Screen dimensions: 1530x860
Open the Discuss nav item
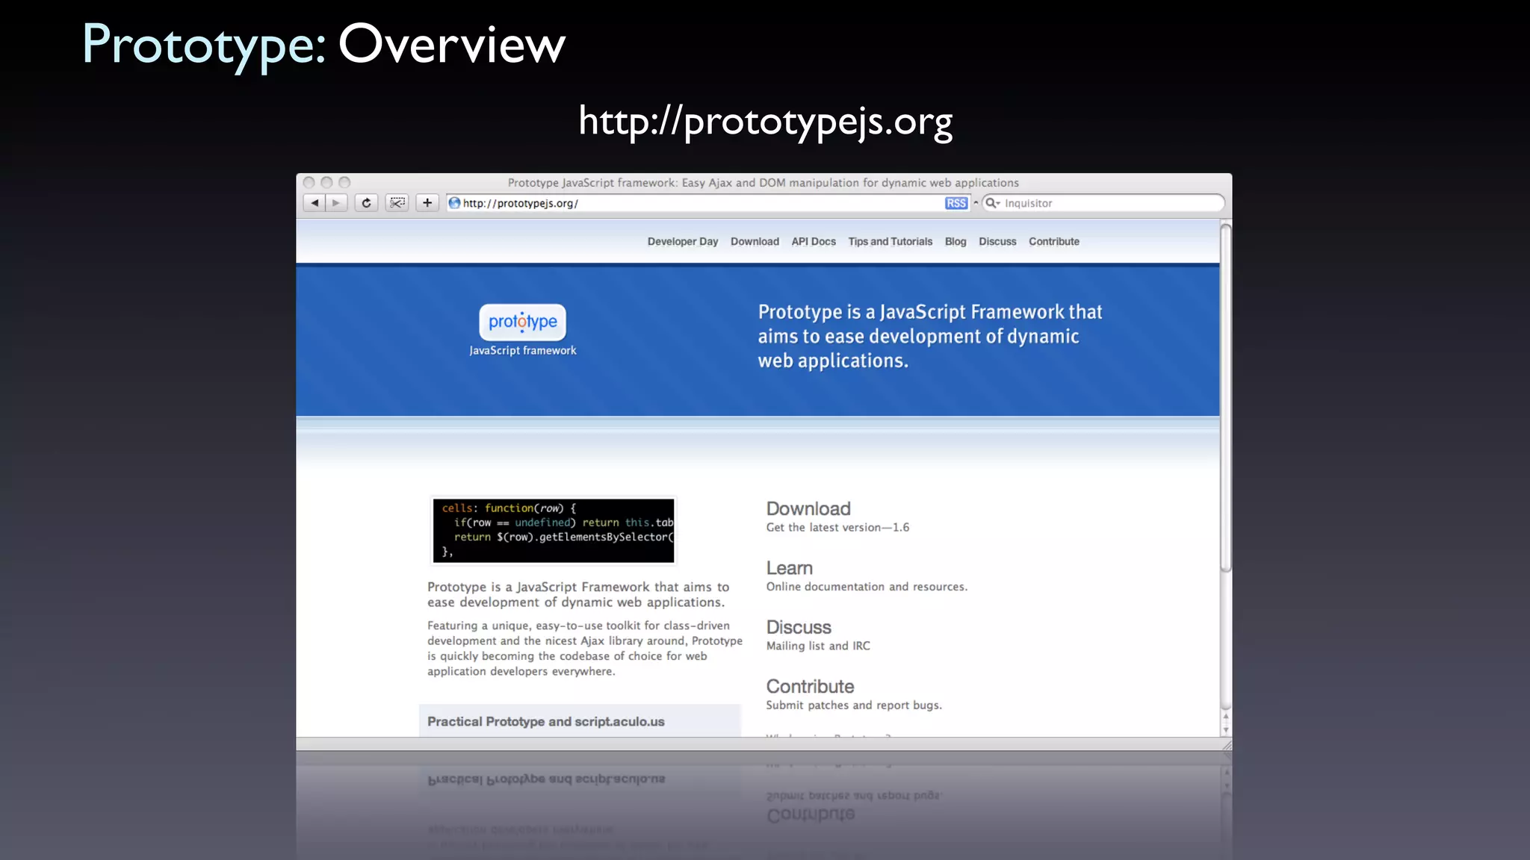(997, 242)
